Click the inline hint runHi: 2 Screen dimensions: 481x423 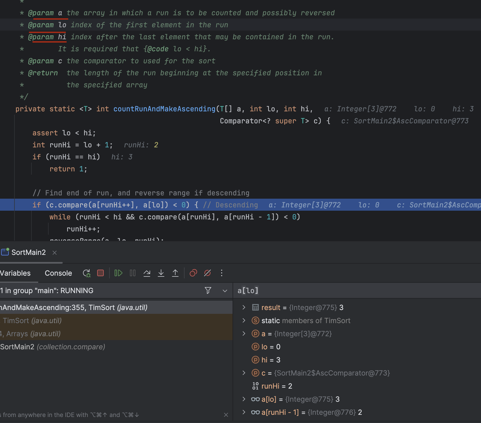[x=141, y=145]
